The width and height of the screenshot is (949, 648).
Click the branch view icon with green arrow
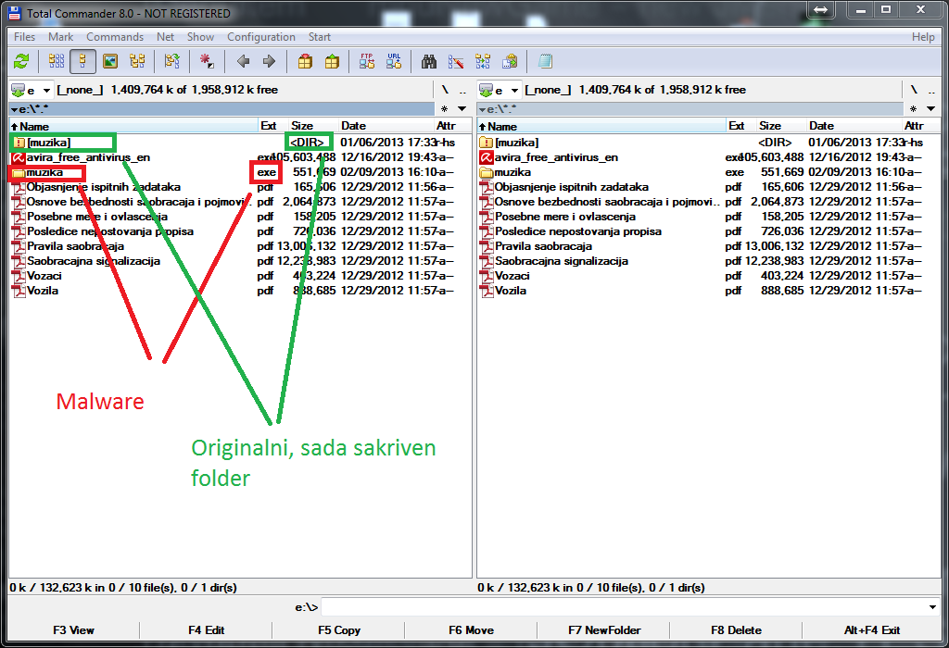pyautogui.click(x=171, y=61)
